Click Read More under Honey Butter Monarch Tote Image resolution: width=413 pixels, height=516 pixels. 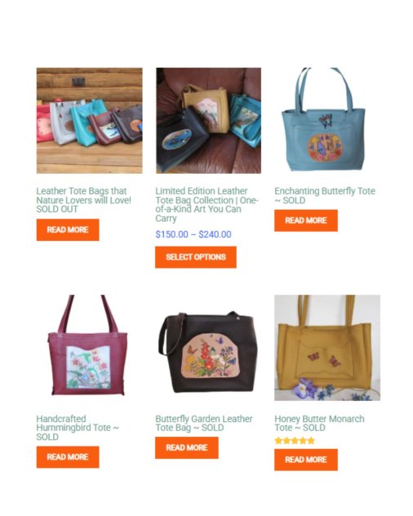(x=306, y=460)
